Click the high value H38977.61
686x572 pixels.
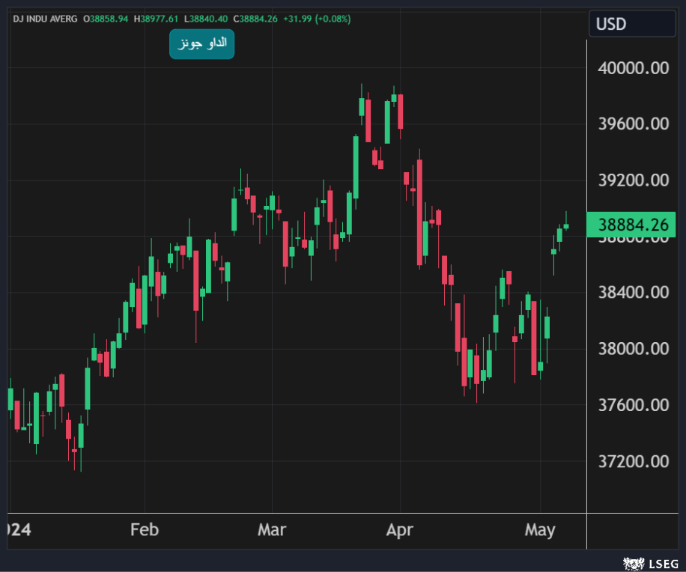157,18
